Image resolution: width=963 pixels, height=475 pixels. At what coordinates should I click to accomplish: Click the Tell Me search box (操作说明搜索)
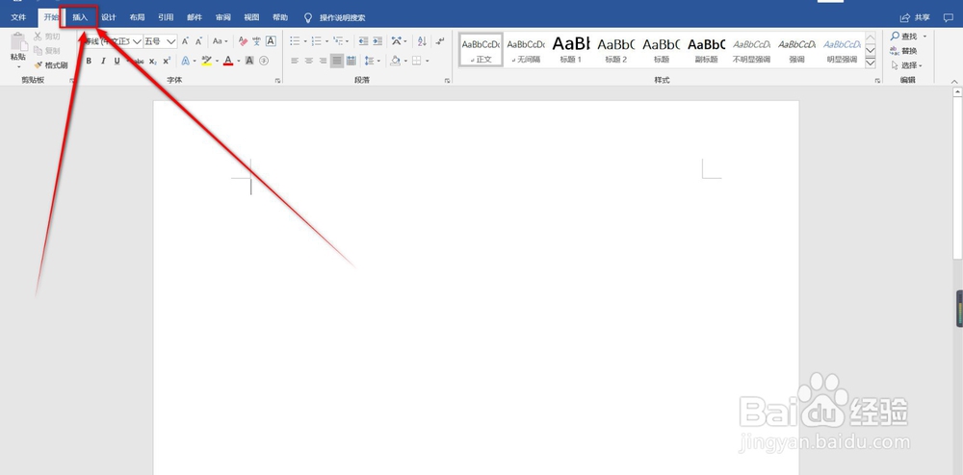click(342, 17)
